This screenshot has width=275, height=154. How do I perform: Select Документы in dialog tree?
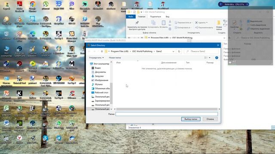[x=99, y=72]
